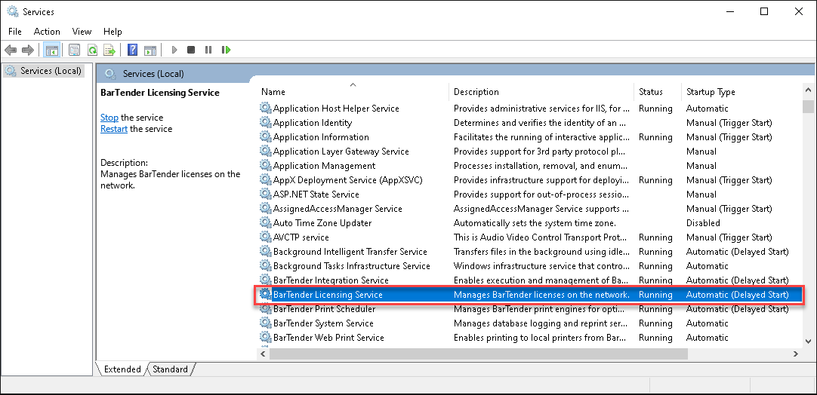The image size is (817, 395).
Task: Switch to the Standard tab
Action: [171, 369]
